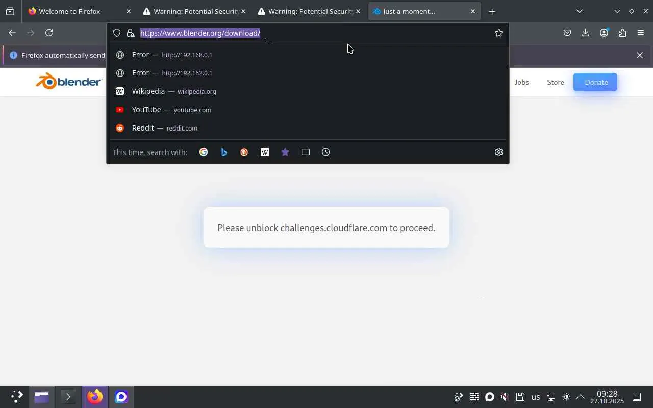Search this time with Bing
Viewport: 653px width, 408px height.
224,152
